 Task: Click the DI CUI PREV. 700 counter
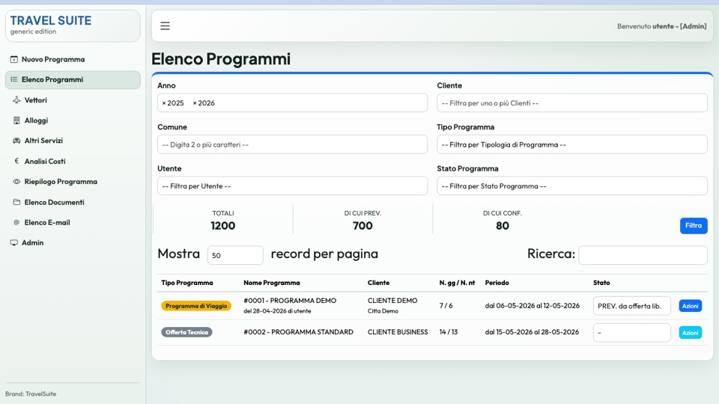[x=362, y=220]
